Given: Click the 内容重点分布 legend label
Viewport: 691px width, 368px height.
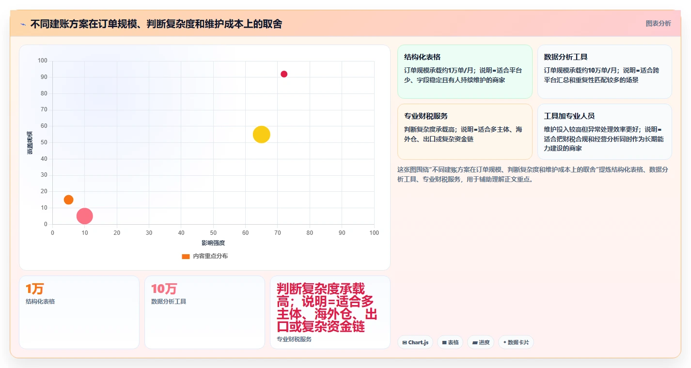Looking at the screenshot, I should (x=210, y=256).
